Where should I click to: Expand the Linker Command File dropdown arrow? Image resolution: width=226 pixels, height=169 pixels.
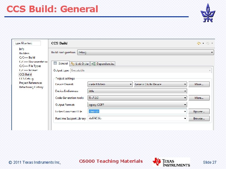185,111
